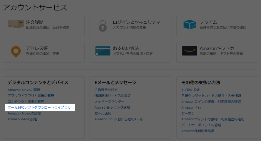Open 1-Click 設定 link
This screenshot has width=261, height=141.
191,90
